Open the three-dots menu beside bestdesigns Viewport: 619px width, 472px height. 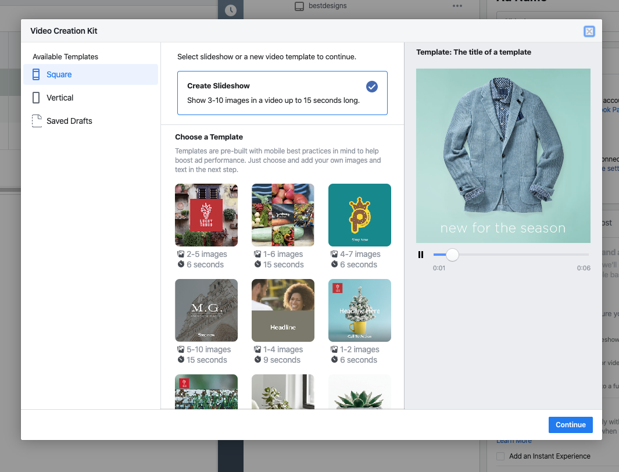click(457, 6)
